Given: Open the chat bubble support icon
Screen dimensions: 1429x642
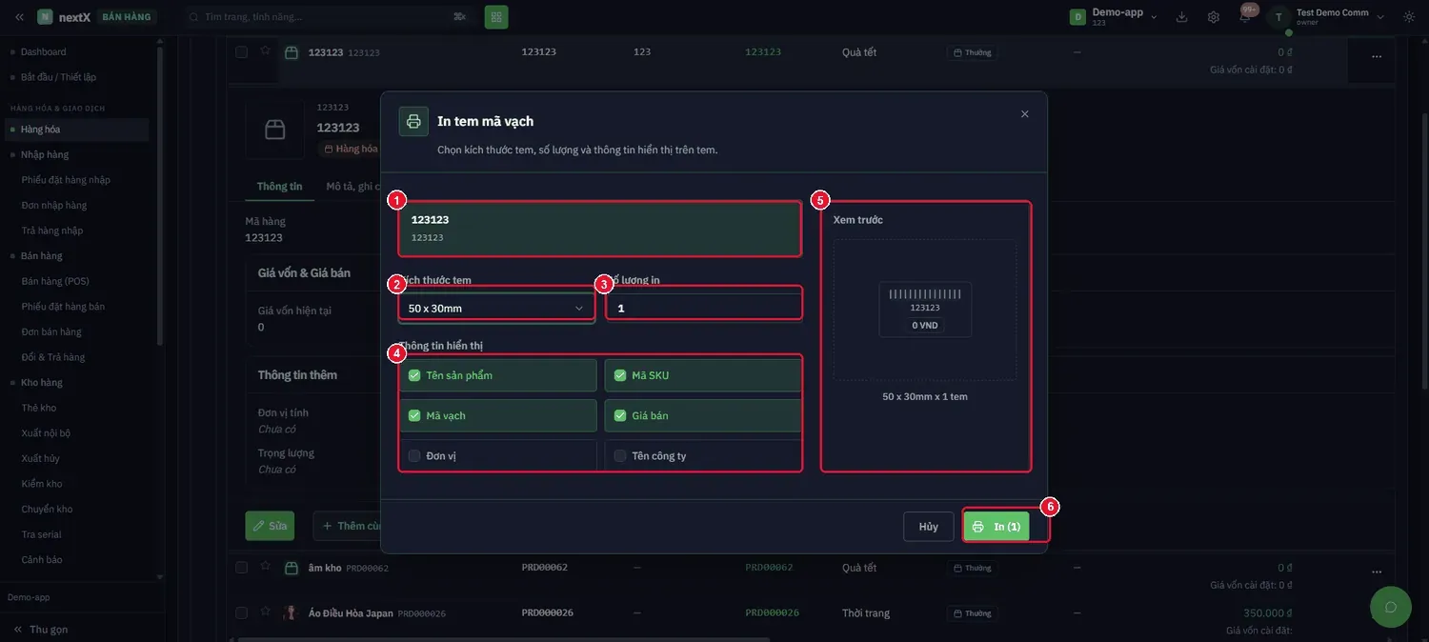Looking at the screenshot, I should coord(1390,607).
